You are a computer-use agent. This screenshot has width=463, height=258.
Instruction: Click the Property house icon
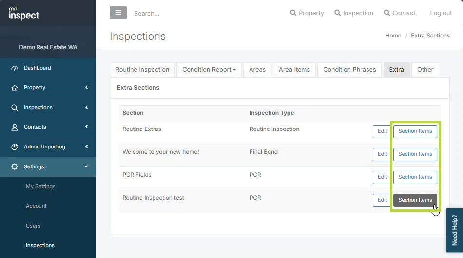pyautogui.click(x=15, y=88)
